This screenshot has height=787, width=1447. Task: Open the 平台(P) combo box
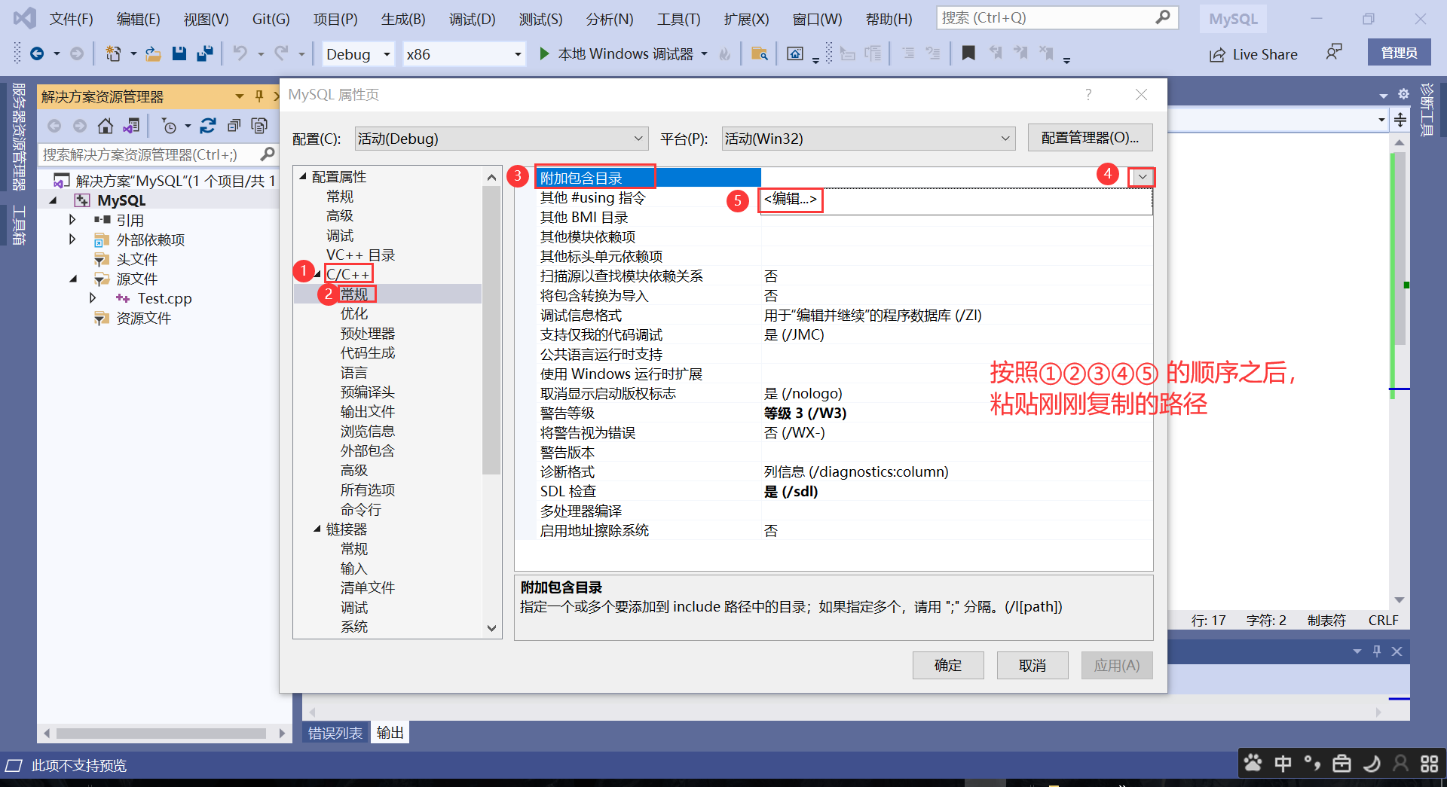click(868, 139)
